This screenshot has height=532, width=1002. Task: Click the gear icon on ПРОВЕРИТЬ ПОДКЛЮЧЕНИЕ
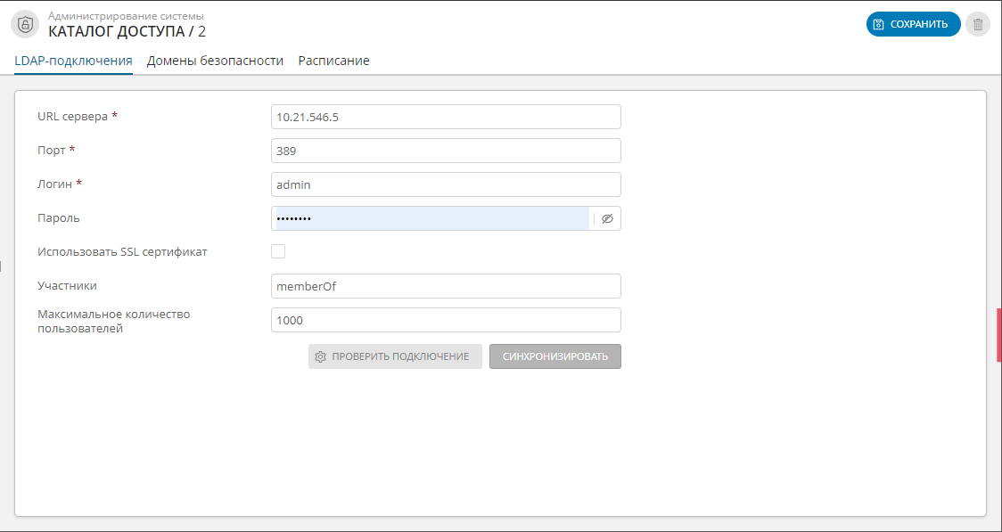point(323,356)
